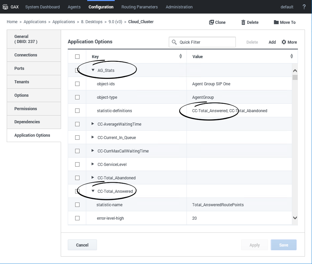Viewport: 312px width, 264px height.
Task: Click the Cancel button
Action: 82,245
